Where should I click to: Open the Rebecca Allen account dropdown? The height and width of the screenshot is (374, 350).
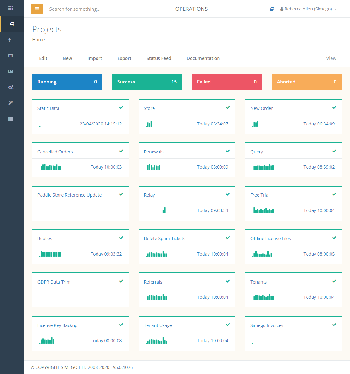[308, 9]
